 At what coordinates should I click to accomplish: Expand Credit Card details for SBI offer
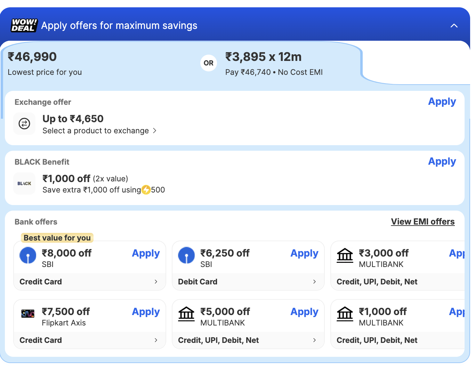89,282
